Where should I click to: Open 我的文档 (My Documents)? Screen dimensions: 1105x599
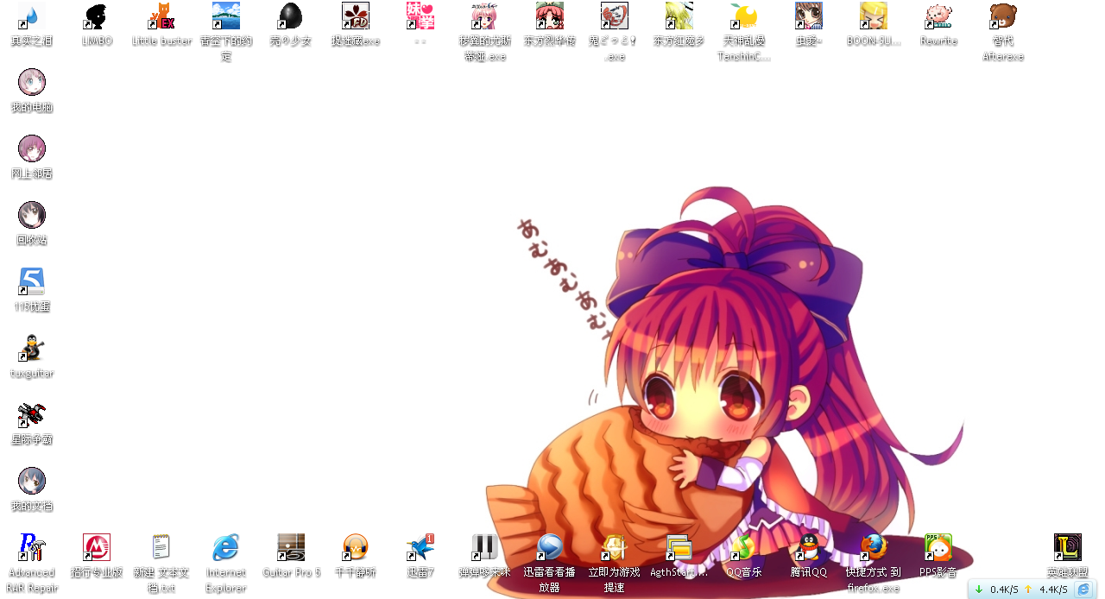[32, 481]
